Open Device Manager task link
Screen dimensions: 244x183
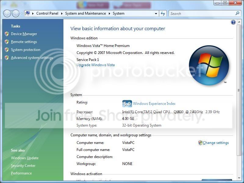(x=24, y=34)
